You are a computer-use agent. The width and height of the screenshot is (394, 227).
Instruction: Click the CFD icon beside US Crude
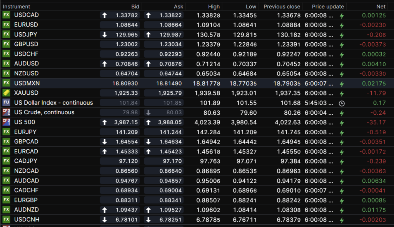tap(6, 112)
